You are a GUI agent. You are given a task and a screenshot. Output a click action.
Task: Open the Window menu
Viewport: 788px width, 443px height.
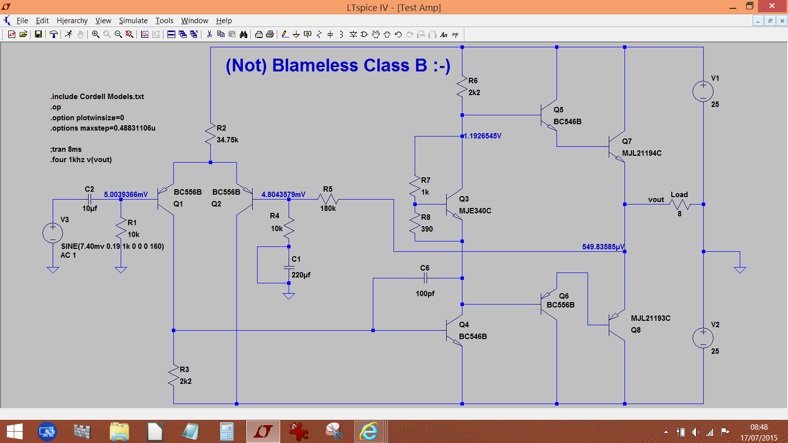[x=195, y=21]
